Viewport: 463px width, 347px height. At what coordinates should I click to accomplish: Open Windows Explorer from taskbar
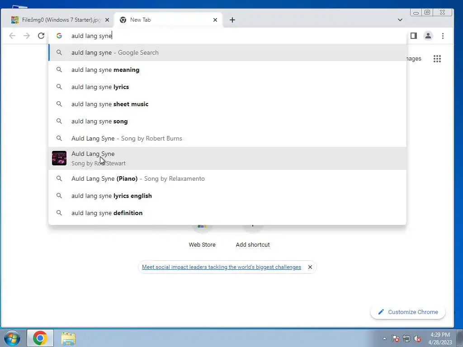(x=68, y=338)
